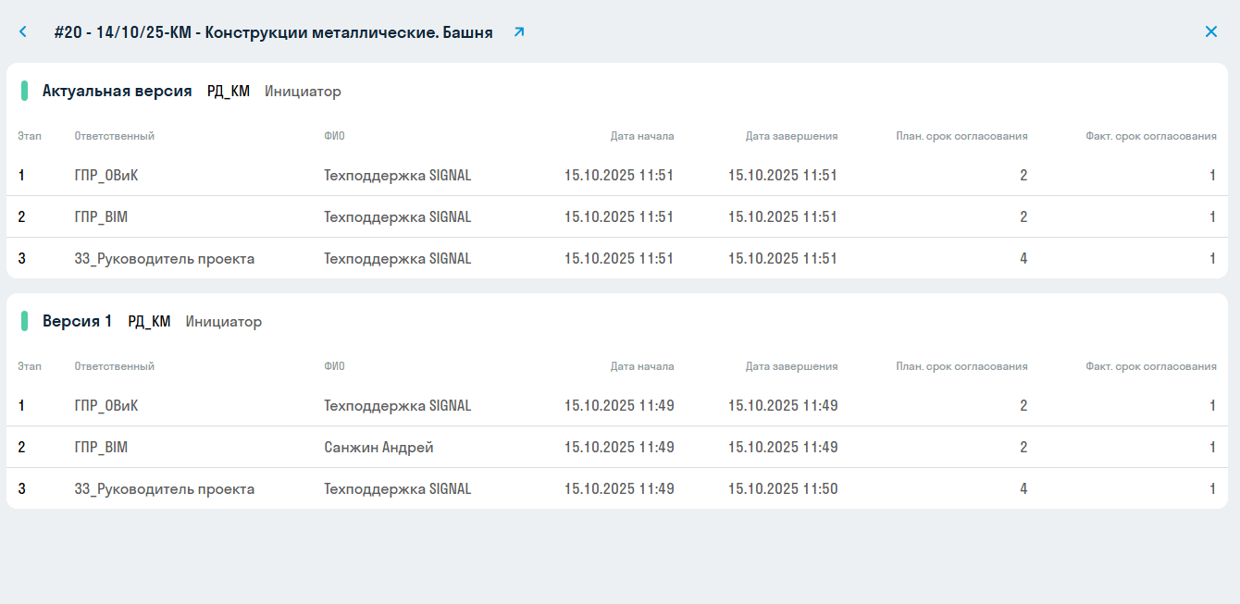
Task: Click Дата начала column header in top table
Action: [641, 136]
